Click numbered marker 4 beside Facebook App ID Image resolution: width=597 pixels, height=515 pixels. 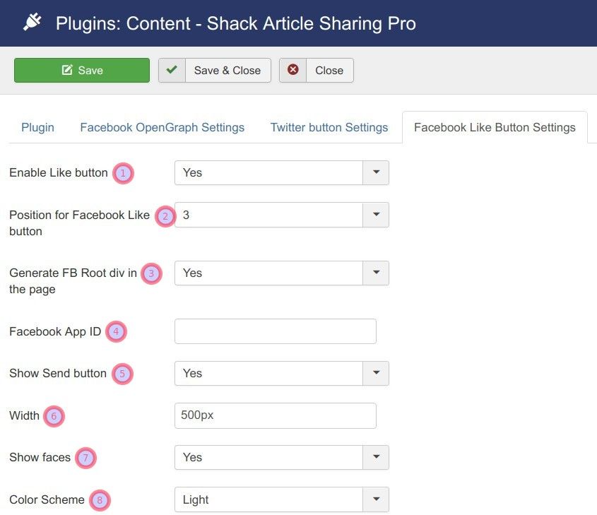(x=116, y=332)
